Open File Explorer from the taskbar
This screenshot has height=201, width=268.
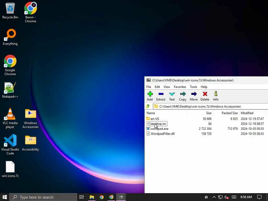[x=92, y=197]
